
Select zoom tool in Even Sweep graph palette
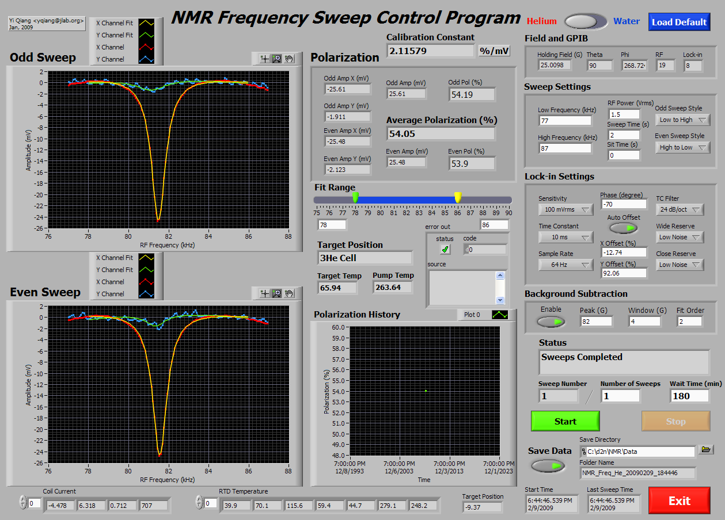[x=276, y=293]
